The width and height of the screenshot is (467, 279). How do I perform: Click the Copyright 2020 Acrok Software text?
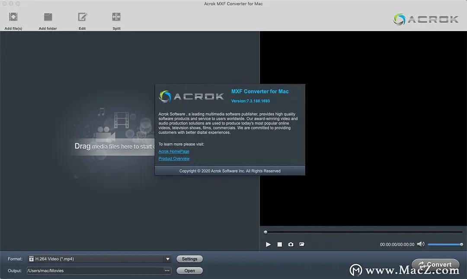click(230, 171)
